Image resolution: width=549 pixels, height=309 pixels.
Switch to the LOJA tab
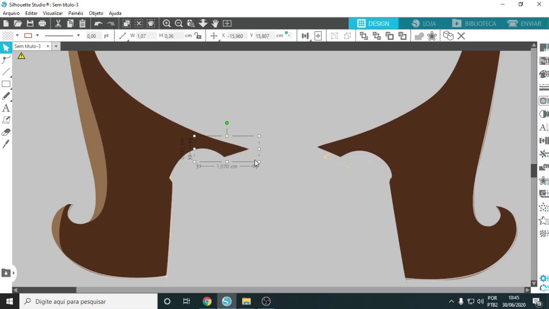424,24
